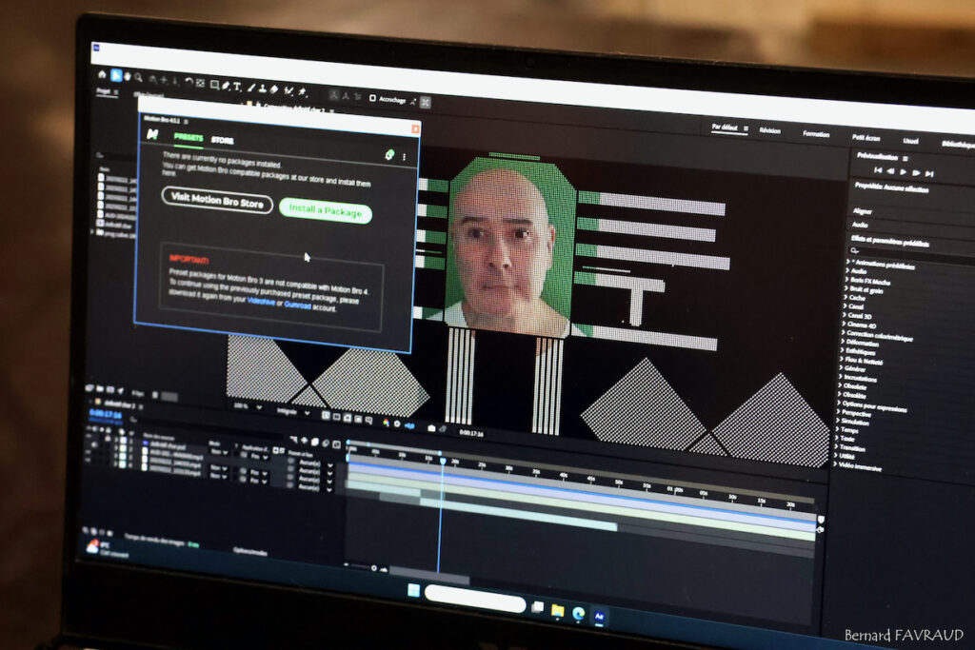Step to next frame in preview controls
Screen dimensions: 975x650
click(x=916, y=172)
